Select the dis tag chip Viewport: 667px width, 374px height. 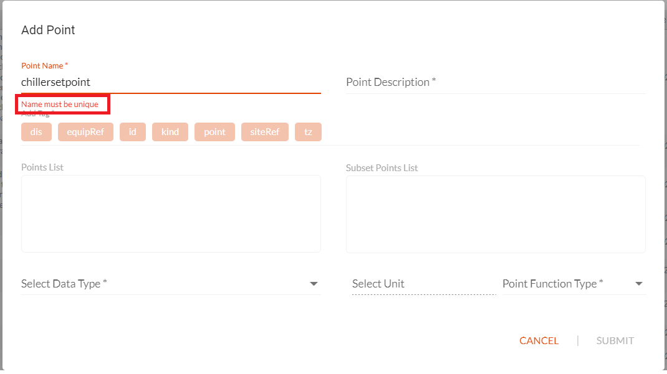coord(36,132)
